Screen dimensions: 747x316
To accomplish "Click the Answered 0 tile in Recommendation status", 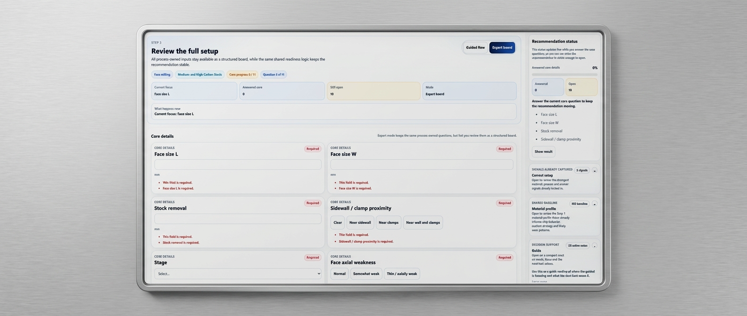I will (548, 87).
